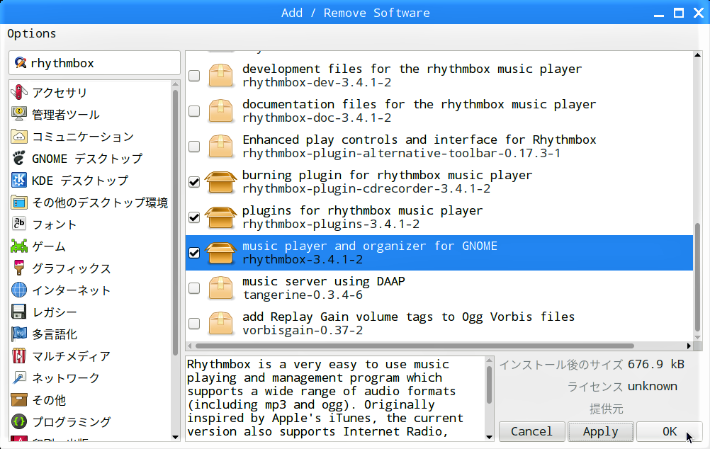710x449 pixels.
Task: Select the プログラミング category icon
Action: (x=19, y=422)
